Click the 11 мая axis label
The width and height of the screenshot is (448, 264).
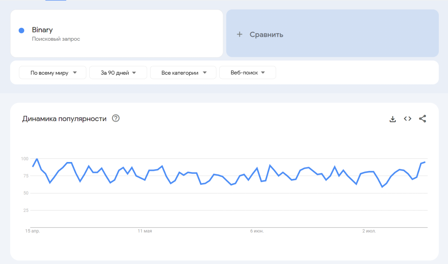(x=145, y=231)
